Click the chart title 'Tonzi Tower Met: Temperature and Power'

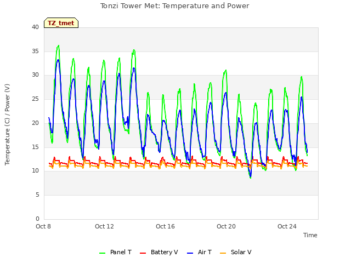[174, 6]
